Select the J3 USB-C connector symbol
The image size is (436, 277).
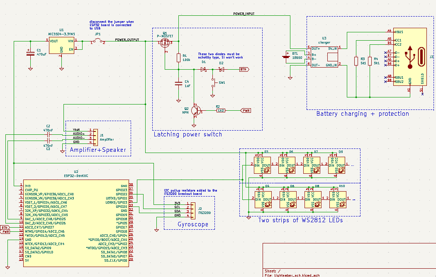coord(409,58)
